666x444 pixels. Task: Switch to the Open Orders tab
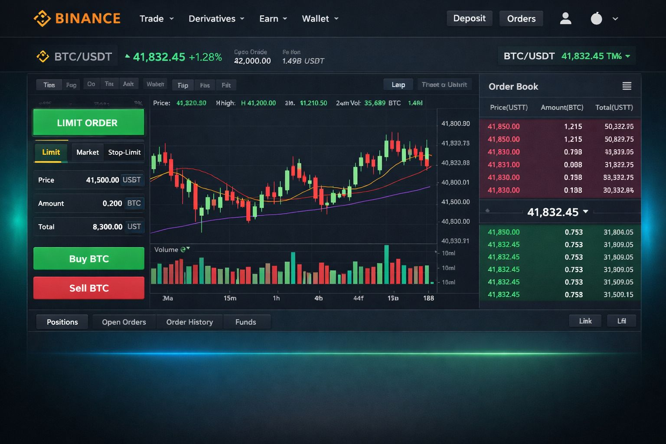pyautogui.click(x=124, y=322)
